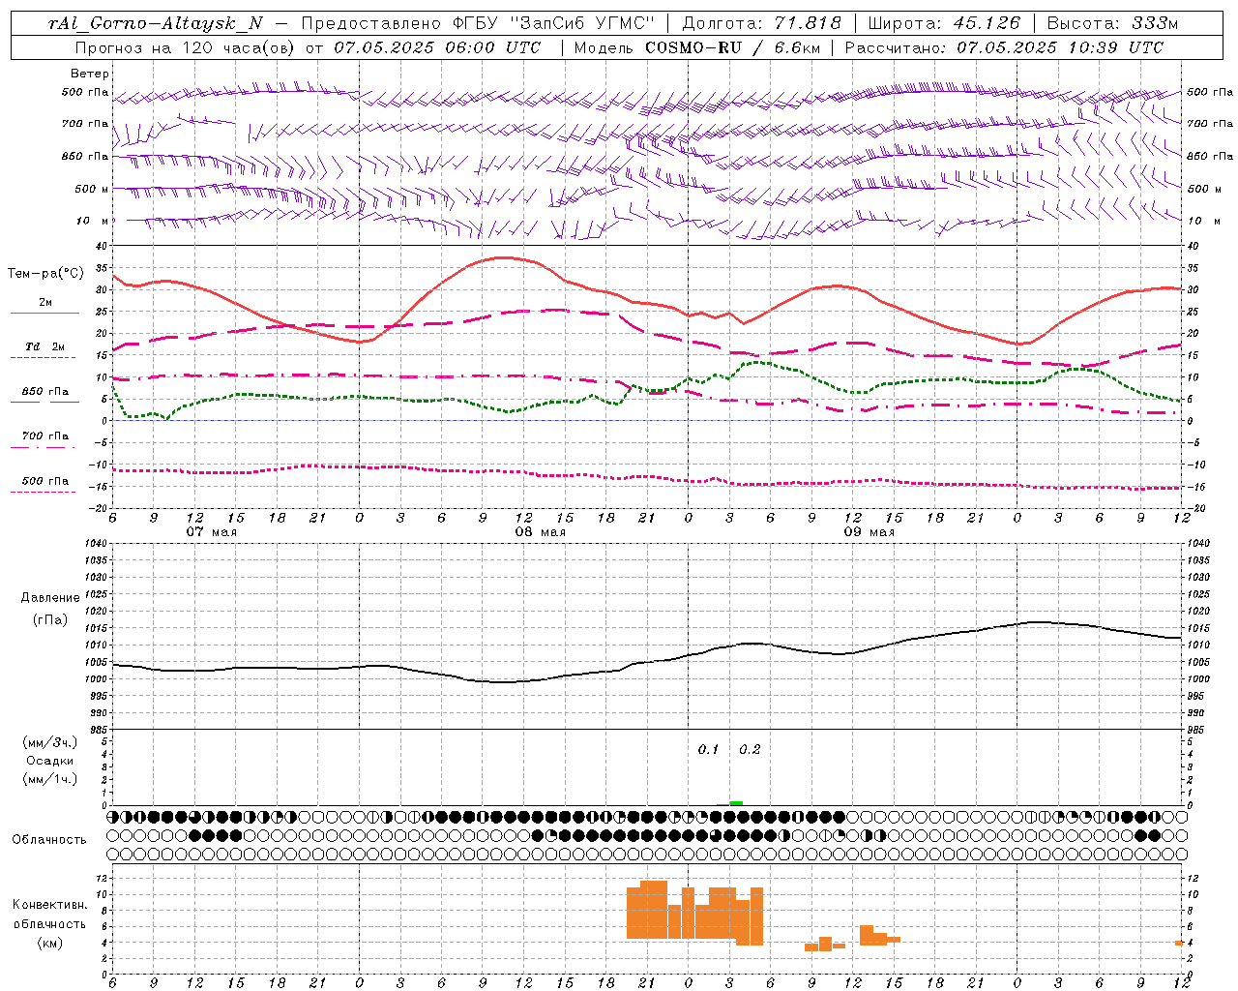Click the 0.2 precipitation value

750,750
